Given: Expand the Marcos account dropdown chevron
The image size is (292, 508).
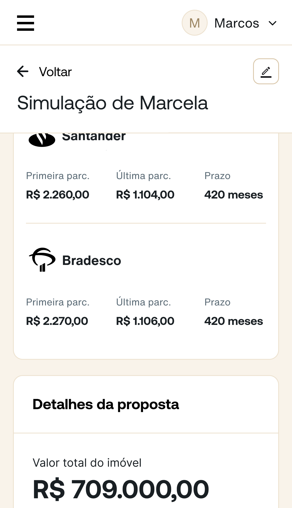Looking at the screenshot, I should [x=273, y=23].
